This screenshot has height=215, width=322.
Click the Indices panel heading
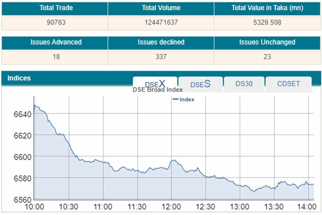pos(19,78)
